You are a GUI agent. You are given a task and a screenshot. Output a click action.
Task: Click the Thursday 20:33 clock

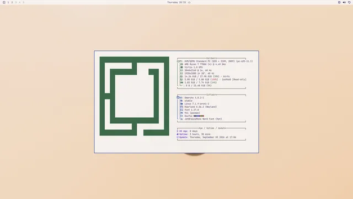point(176,2)
